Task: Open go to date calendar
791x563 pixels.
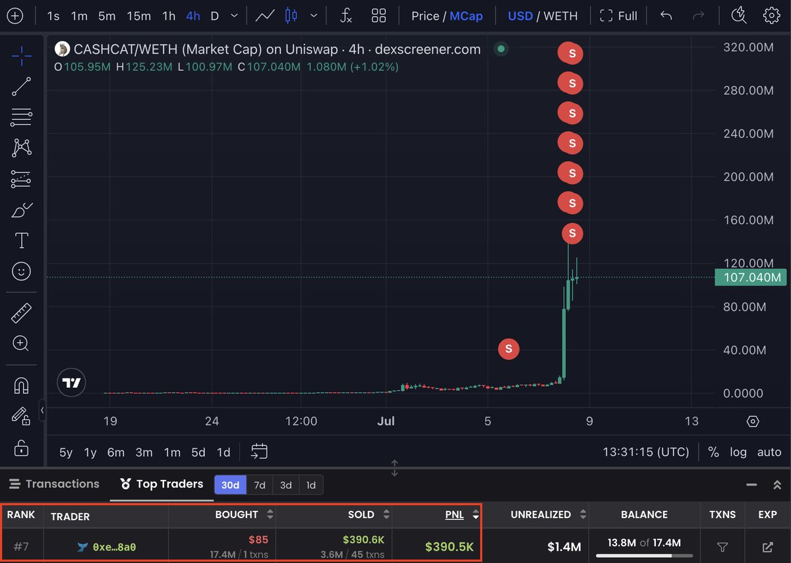Action: pos(260,452)
